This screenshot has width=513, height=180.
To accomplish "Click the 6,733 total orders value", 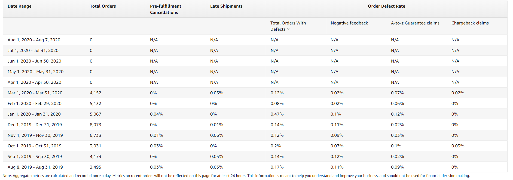I will click(x=96, y=135).
